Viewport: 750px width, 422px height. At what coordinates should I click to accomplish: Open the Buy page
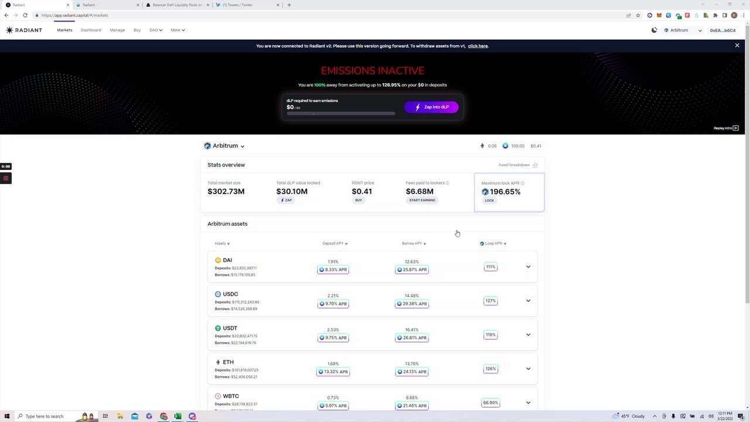coord(137,30)
